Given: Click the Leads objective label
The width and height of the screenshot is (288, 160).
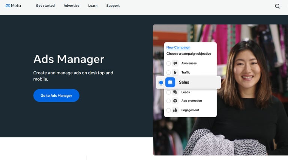Looking at the screenshot, I should click(x=186, y=92).
